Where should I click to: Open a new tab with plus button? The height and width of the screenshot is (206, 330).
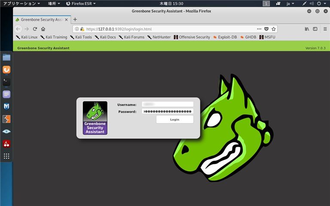pyautogui.click(x=75, y=20)
